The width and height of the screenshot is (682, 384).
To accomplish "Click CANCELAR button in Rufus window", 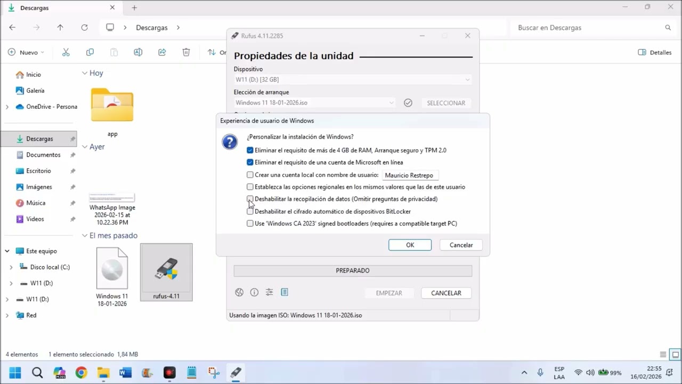I will pos(446,293).
